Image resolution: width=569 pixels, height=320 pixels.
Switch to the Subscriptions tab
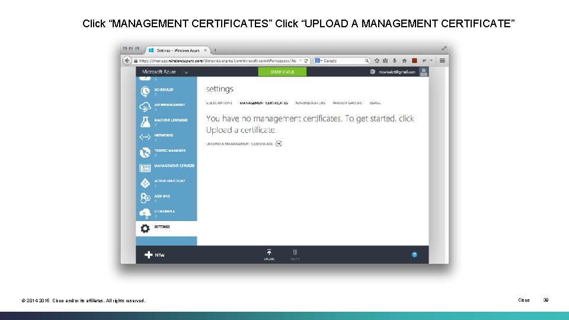(219, 103)
